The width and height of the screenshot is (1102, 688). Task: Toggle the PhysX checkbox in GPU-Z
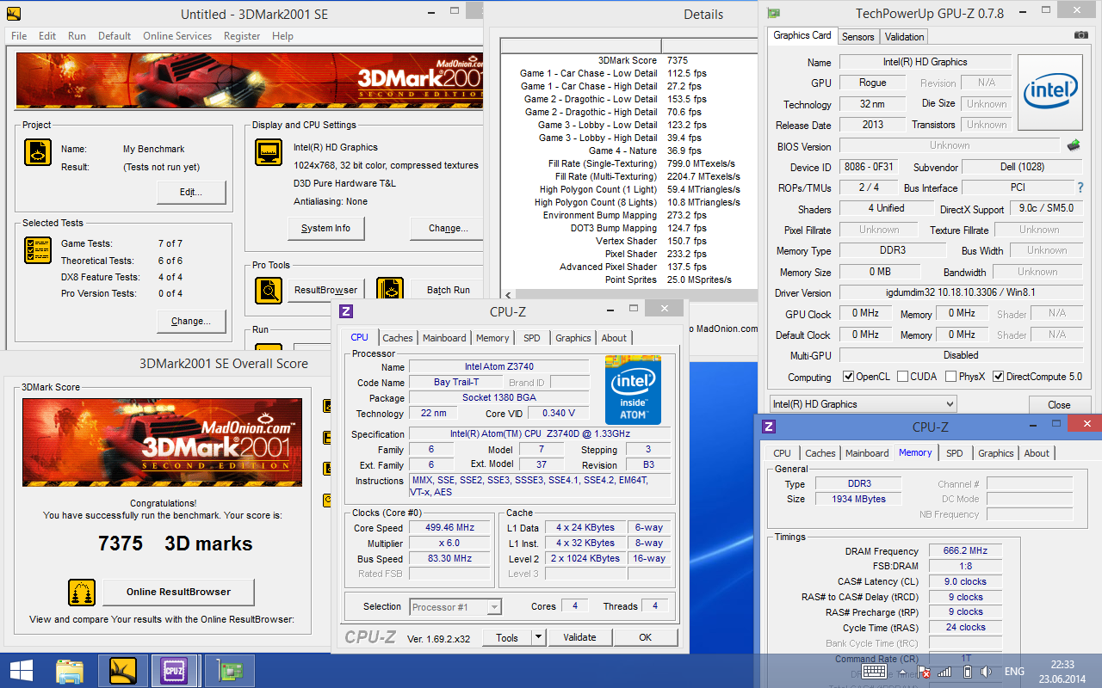tap(950, 377)
